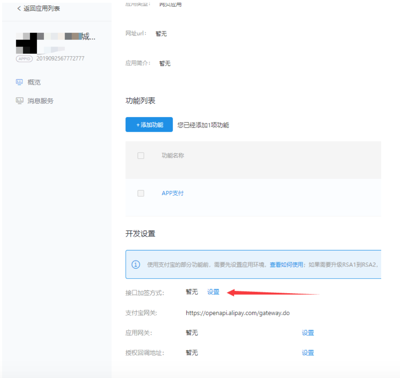Click the 功能名称 column header
Viewport: 400px width, 378px height.
click(x=173, y=156)
